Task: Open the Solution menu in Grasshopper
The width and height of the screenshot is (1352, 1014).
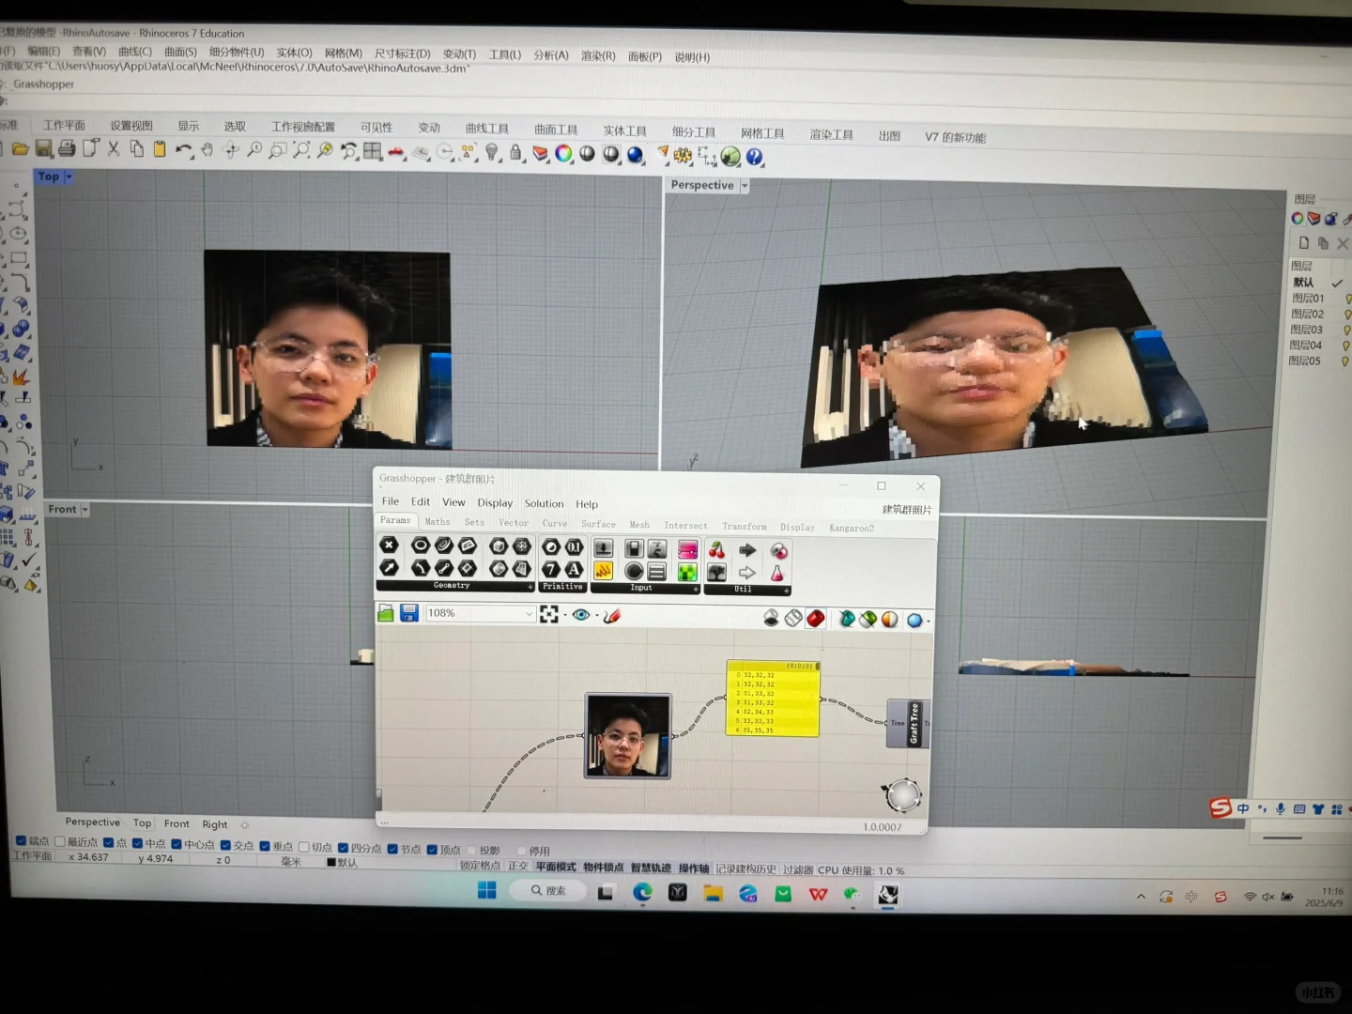Action: [544, 503]
